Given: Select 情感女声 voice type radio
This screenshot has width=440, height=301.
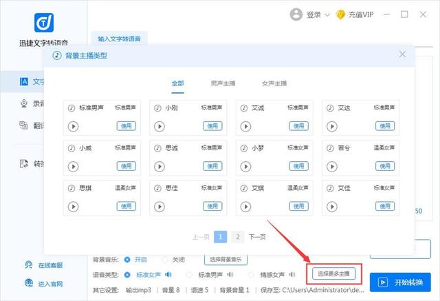Looking at the screenshot, I should (251, 275).
